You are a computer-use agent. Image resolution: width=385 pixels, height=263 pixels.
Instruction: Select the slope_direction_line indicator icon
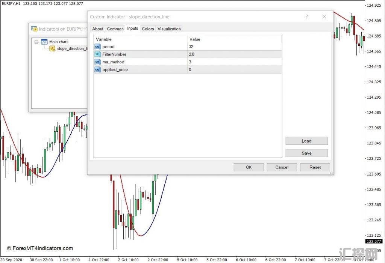53,48
